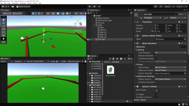This screenshot has width=189, height=106.
Task: Toggle hidden packages visibility count icon
Action: coord(130,59)
